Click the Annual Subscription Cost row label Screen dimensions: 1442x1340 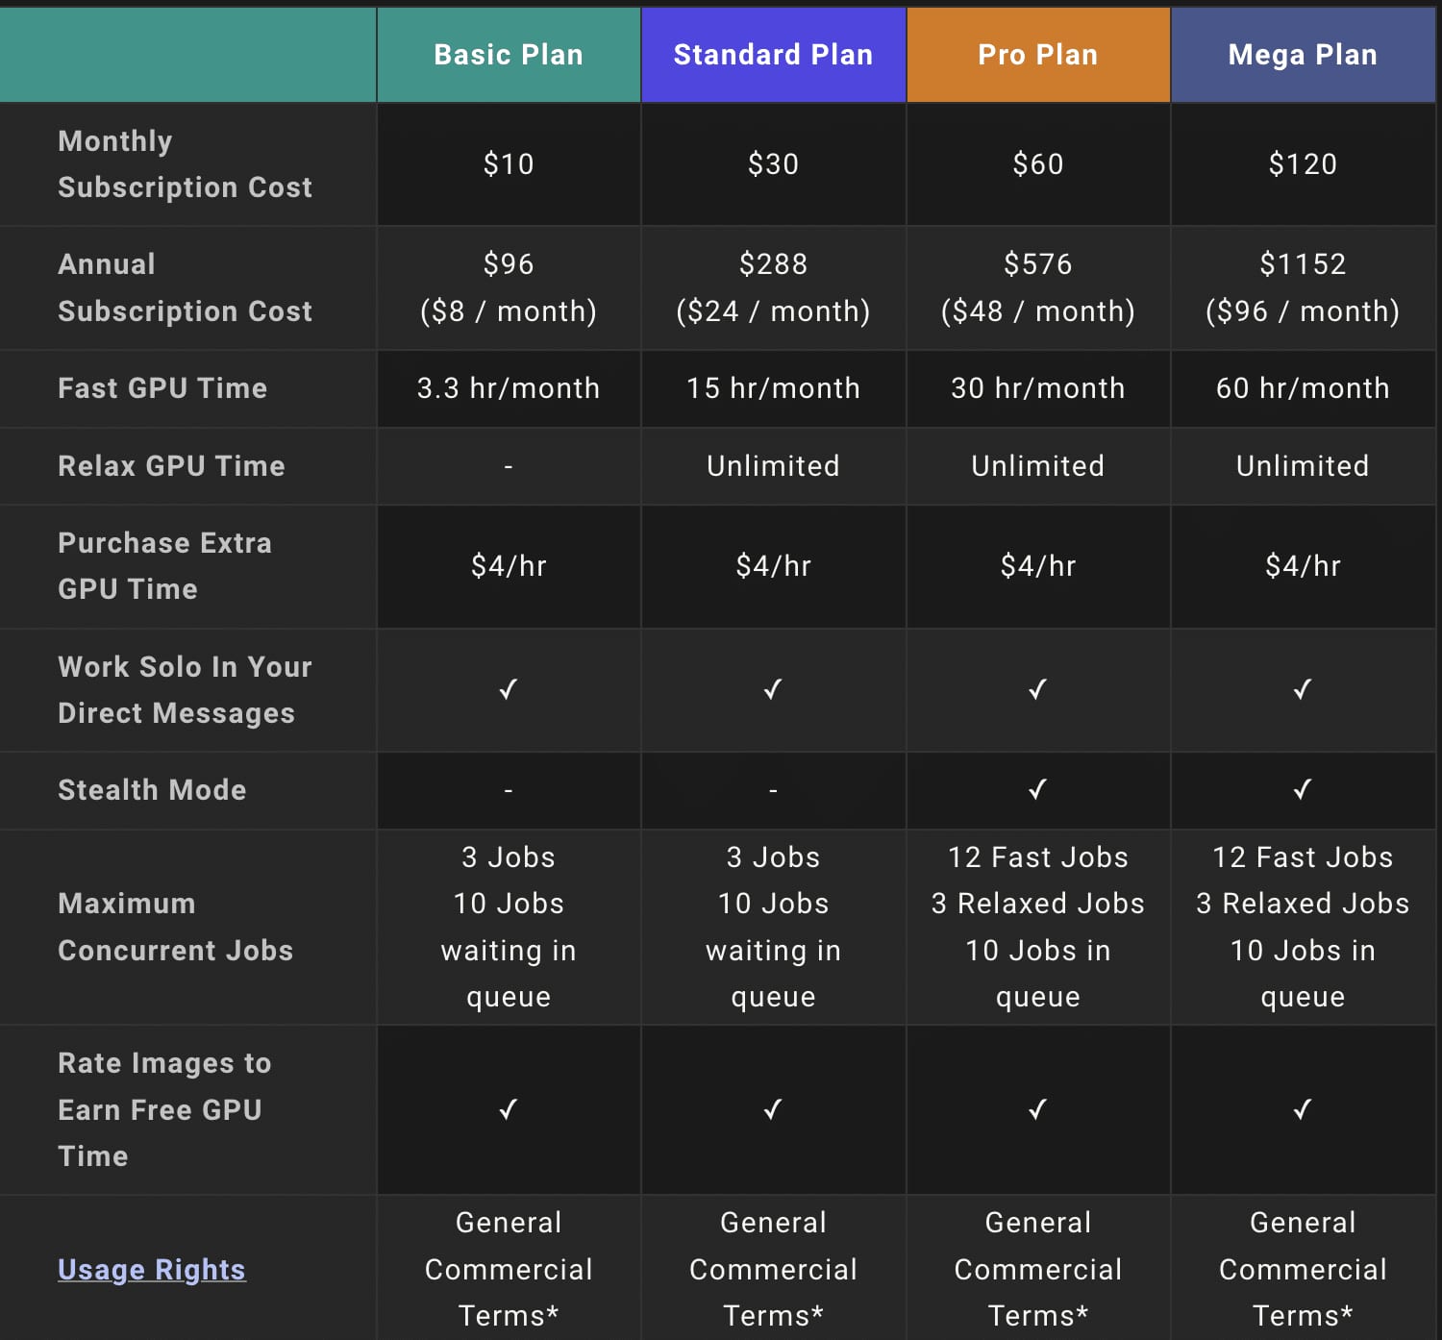point(186,287)
